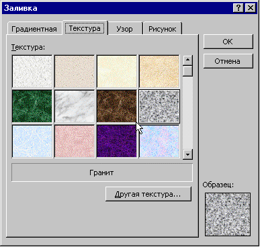Select the beige recycled paper texture
The image size is (260, 247).
75,71
